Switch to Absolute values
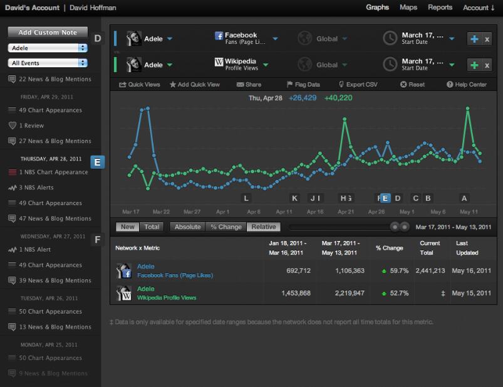The width and height of the screenshot is (503, 387). coord(188,227)
